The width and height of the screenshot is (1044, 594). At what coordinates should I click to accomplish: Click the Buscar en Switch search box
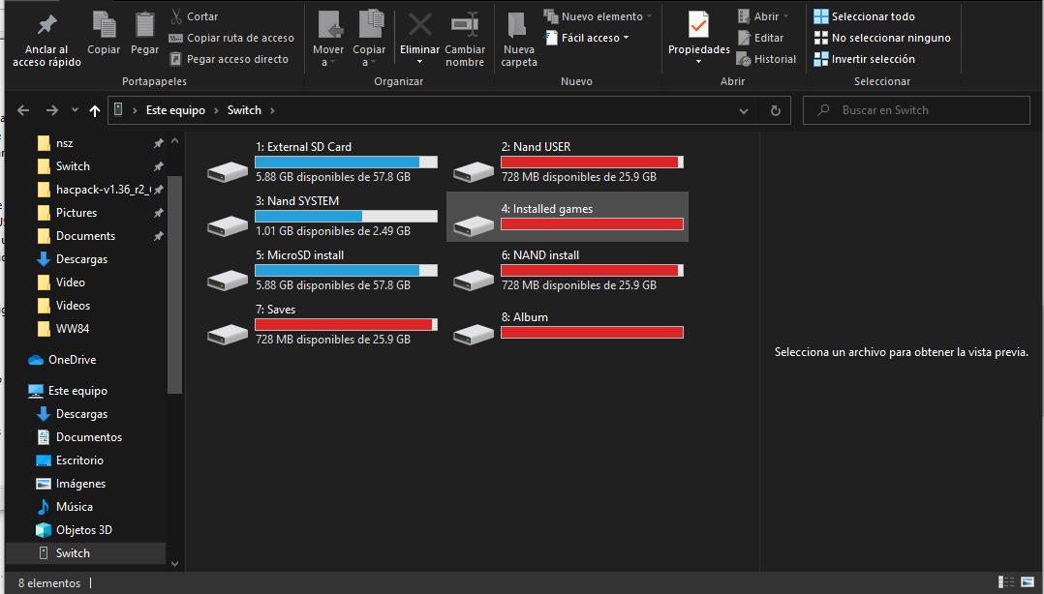tap(917, 110)
